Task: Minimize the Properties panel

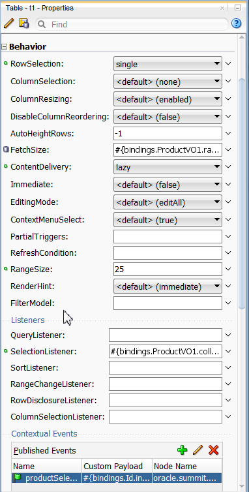Action: coord(238,8)
